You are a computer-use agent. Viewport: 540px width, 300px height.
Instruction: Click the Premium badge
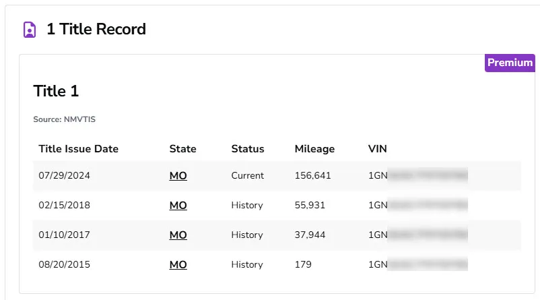click(510, 63)
